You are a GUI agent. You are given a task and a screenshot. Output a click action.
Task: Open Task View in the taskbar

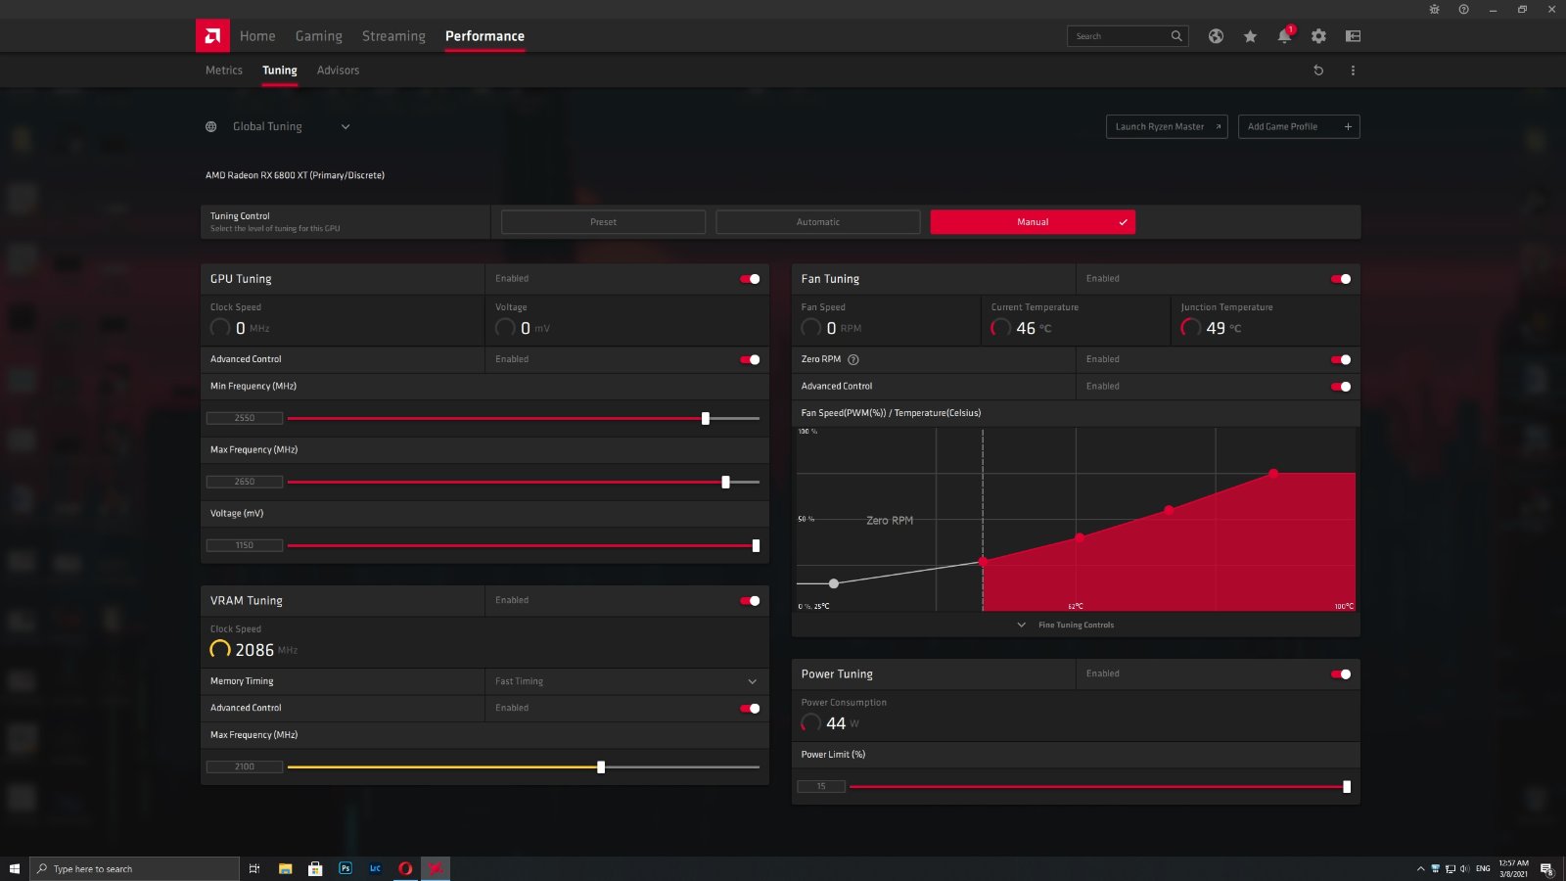tap(253, 868)
